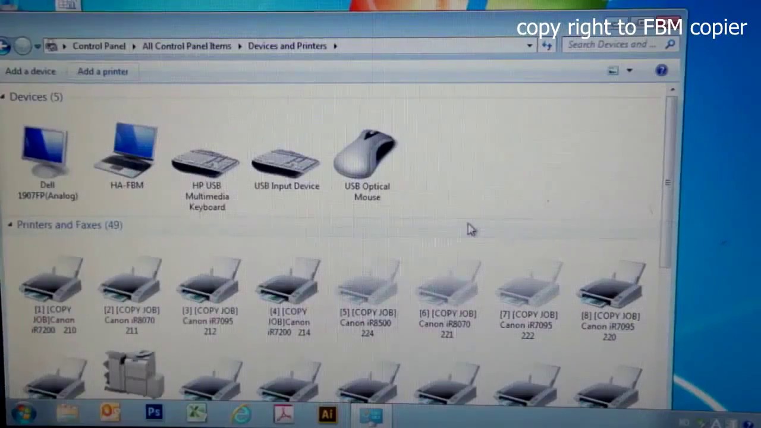Open the help question mark button
The image size is (761, 428).
pos(661,71)
